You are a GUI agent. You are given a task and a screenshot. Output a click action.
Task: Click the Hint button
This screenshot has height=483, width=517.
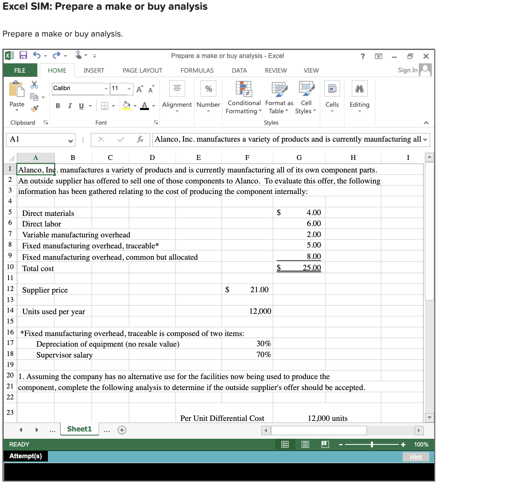point(416,457)
